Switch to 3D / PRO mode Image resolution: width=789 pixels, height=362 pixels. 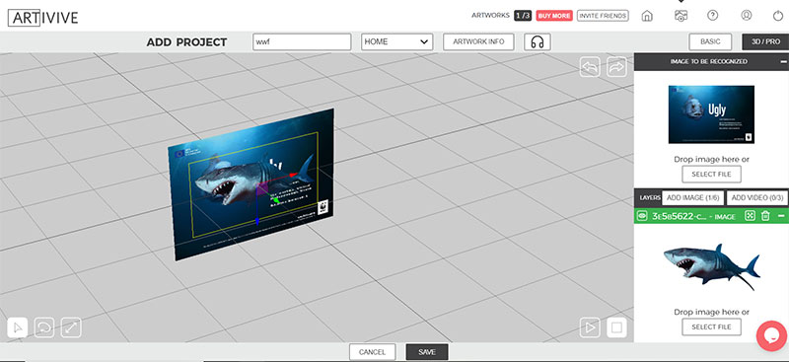point(765,41)
